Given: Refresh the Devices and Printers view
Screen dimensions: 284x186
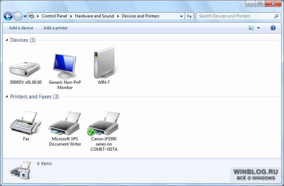Looking at the screenshot, I should (x=189, y=16).
